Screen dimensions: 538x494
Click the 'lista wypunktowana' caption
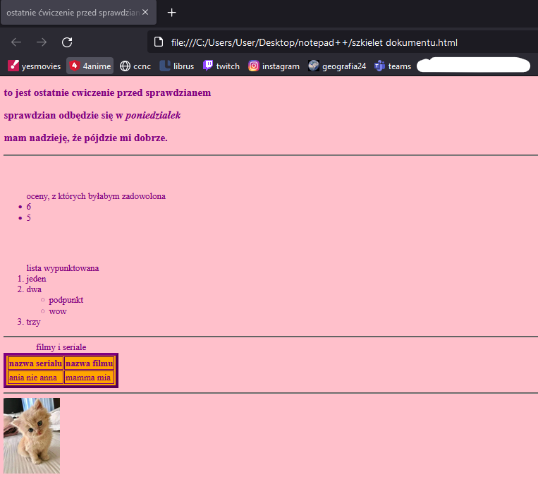click(63, 268)
